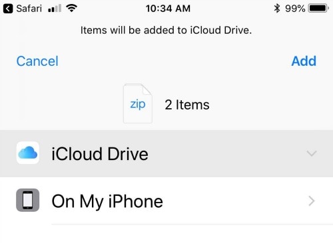Tap the Safari label in status bar
333x243 pixels.
[29, 9]
